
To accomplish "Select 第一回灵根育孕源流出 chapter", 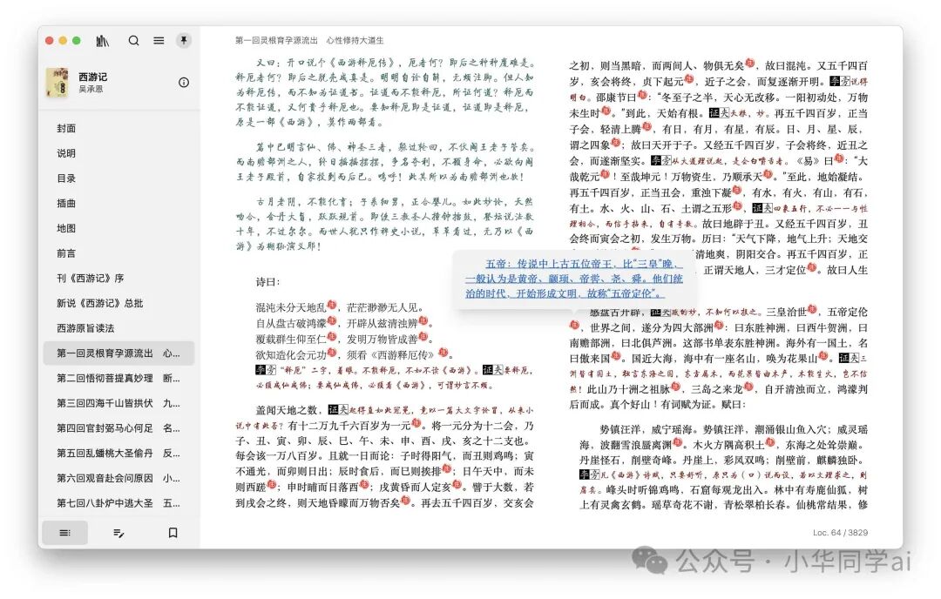I will (x=118, y=353).
